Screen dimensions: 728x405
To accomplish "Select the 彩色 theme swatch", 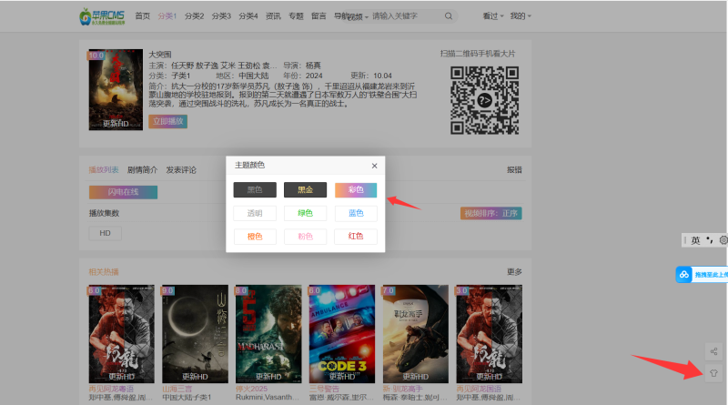I will [x=356, y=189].
